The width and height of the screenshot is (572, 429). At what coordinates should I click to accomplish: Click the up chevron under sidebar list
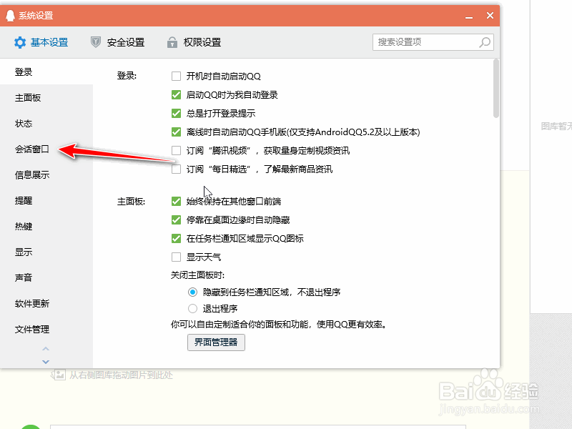tap(46, 349)
